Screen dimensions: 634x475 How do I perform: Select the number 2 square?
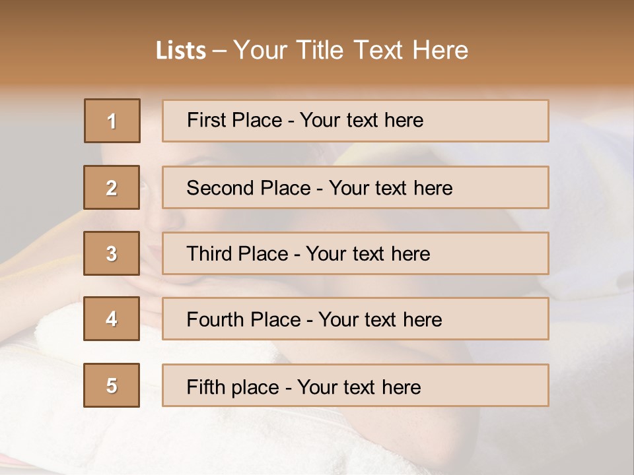click(x=112, y=187)
